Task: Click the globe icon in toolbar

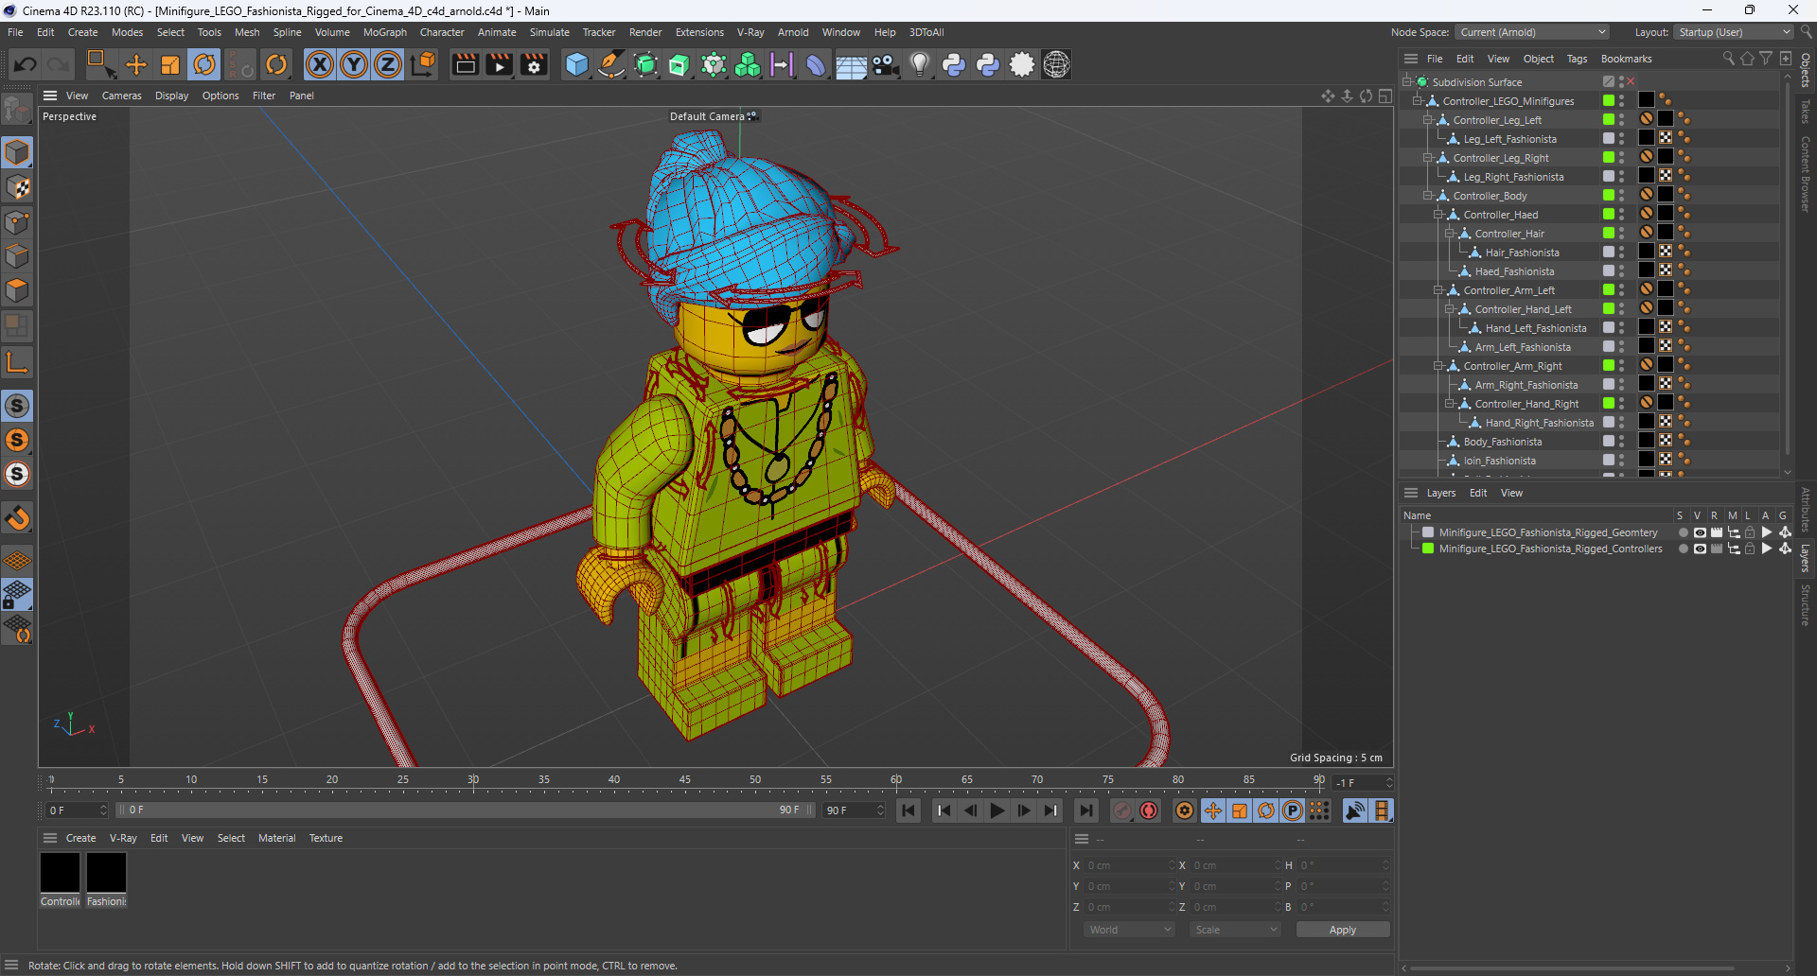Action: pyautogui.click(x=1056, y=64)
